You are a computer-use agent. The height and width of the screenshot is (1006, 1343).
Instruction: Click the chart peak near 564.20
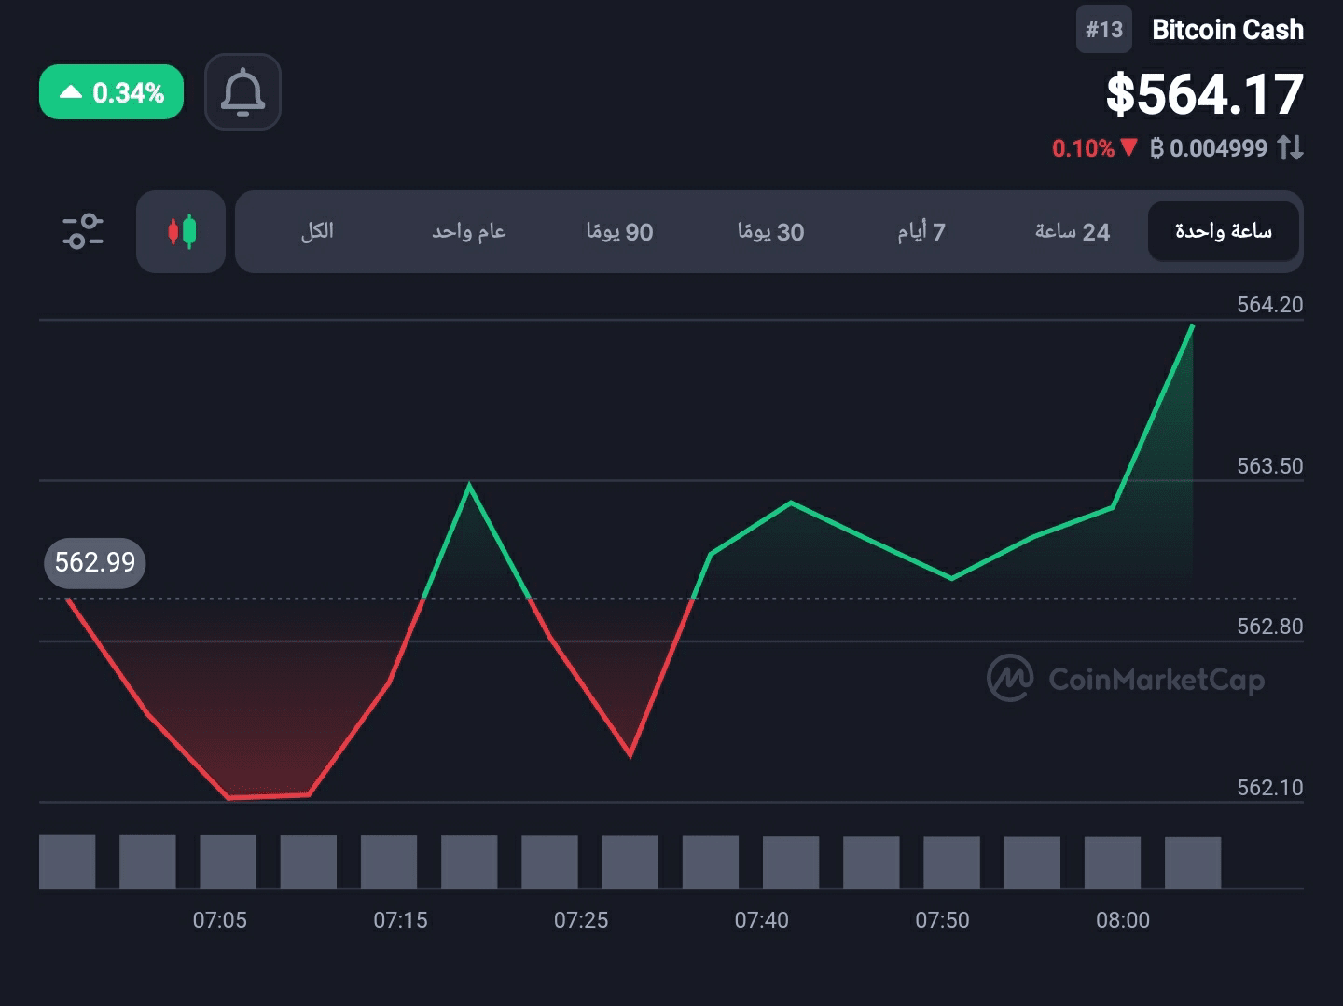(1192, 326)
